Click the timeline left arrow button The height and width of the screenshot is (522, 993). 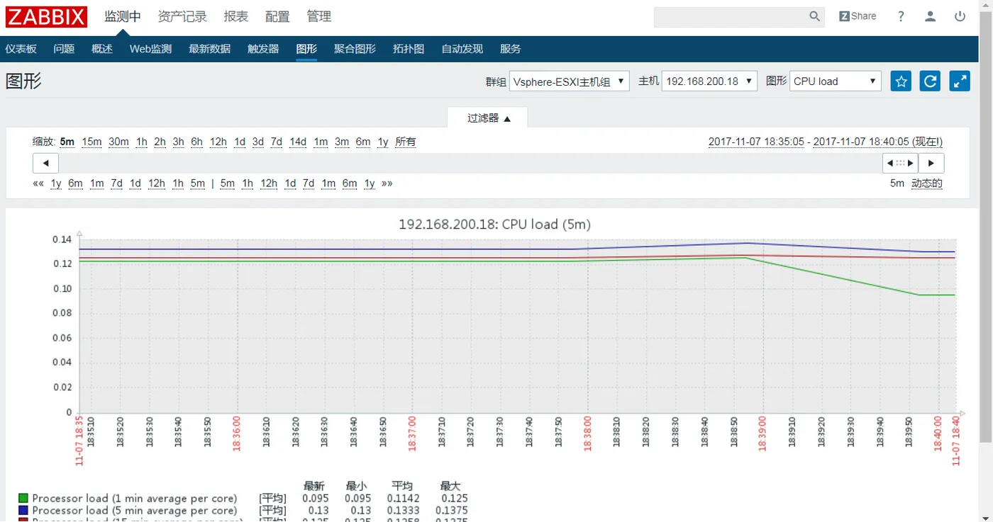click(x=45, y=164)
